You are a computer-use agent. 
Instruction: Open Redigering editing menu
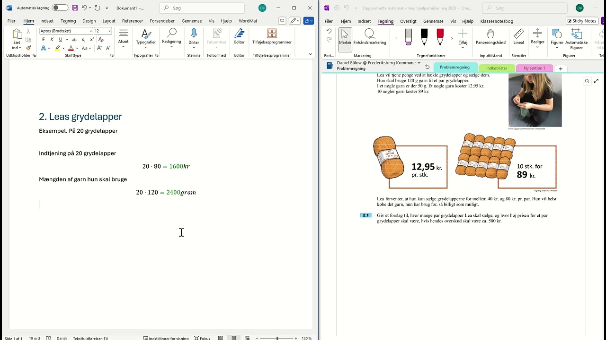pos(171,37)
